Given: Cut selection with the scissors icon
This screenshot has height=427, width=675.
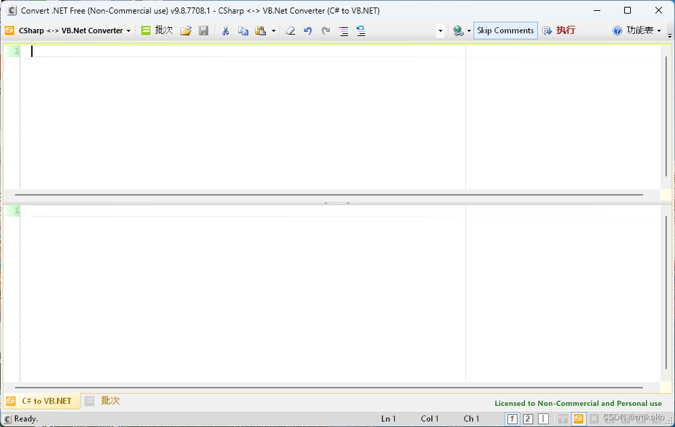Looking at the screenshot, I should click(x=225, y=31).
